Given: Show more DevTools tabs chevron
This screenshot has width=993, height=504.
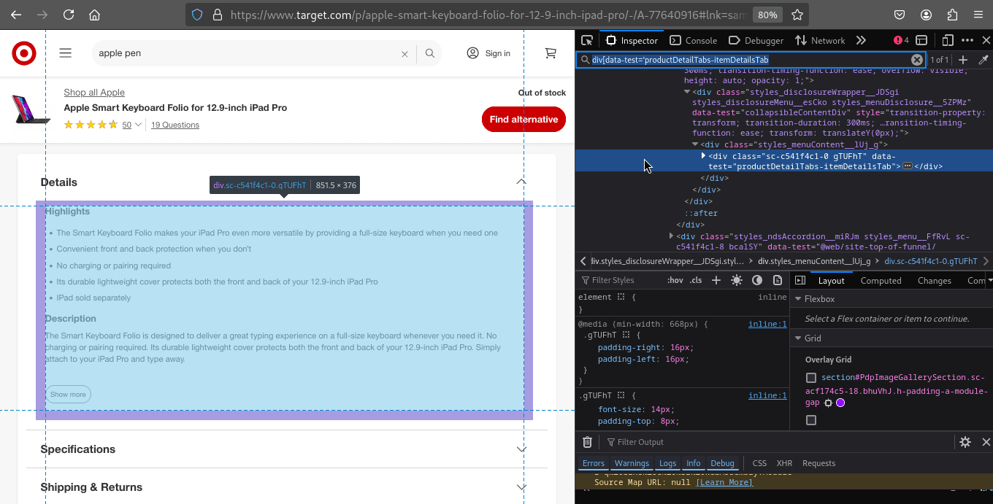Looking at the screenshot, I should (861, 40).
